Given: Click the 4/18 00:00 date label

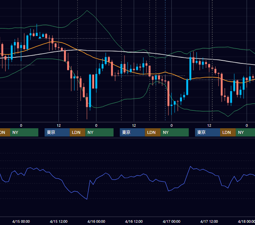Looking at the screenshot, I should click(x=246, y=221).
